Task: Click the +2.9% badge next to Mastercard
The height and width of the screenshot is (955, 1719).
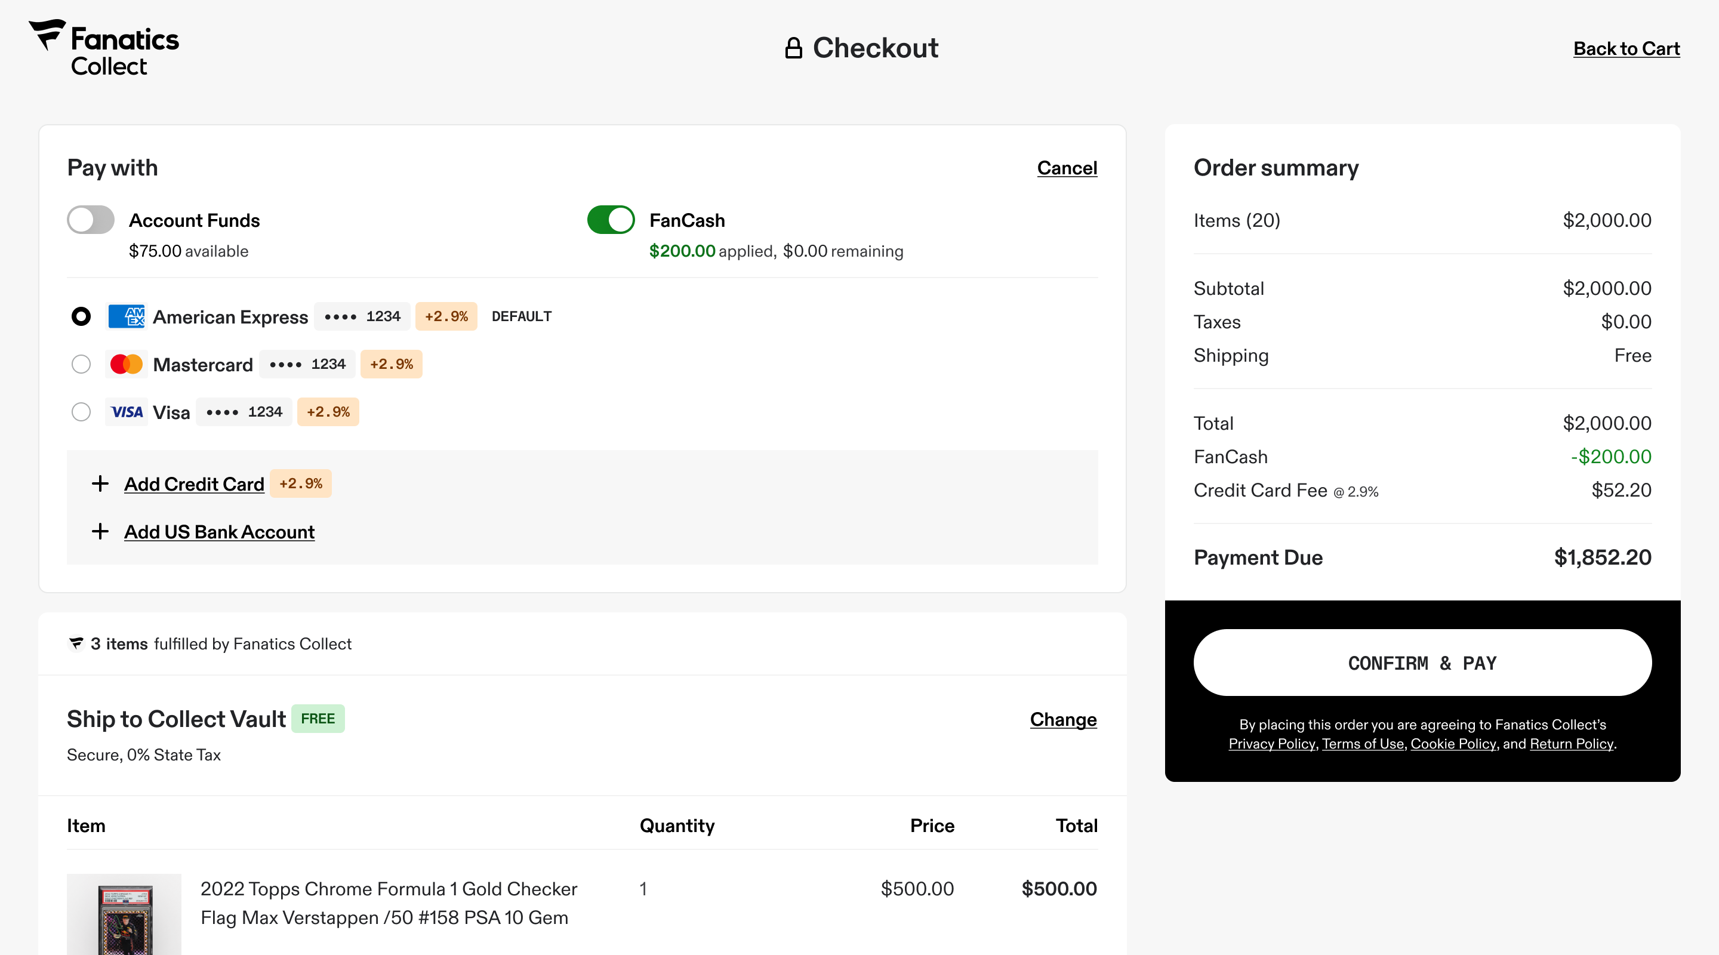Action: [x=392, y=364]
